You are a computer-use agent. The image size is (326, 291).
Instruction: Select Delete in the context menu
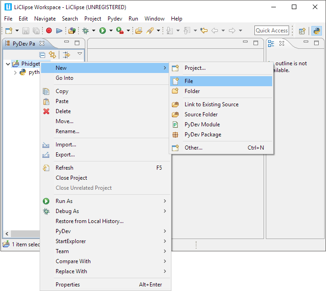(x=105, y=111)
